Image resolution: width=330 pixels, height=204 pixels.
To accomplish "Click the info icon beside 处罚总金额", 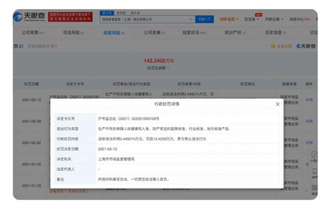I will tap(168, 68).
